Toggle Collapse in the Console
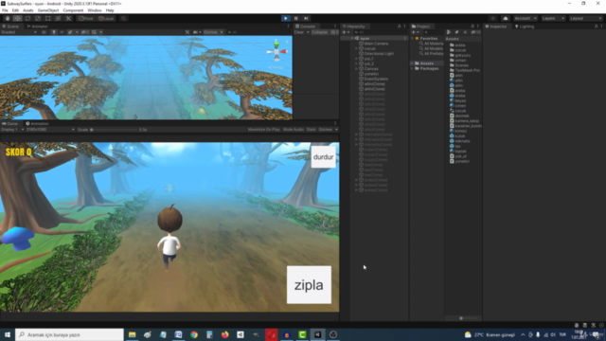 tap(320, 32)
